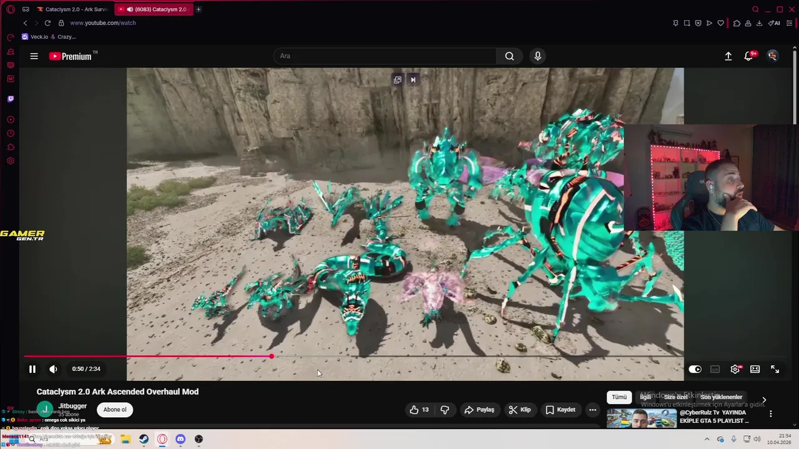Open the Opera easy setup menu icon

(789, 23)
